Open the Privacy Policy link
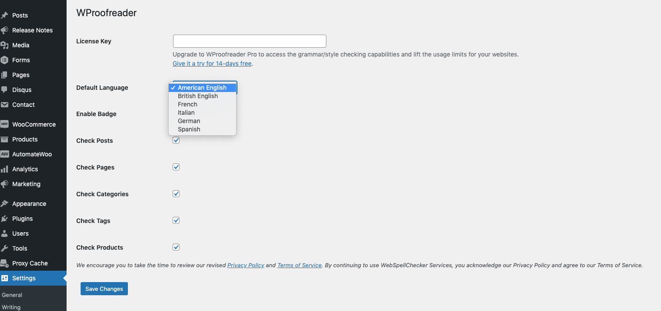Viewport: 661px width, 311px height. [x=246, y=265]
